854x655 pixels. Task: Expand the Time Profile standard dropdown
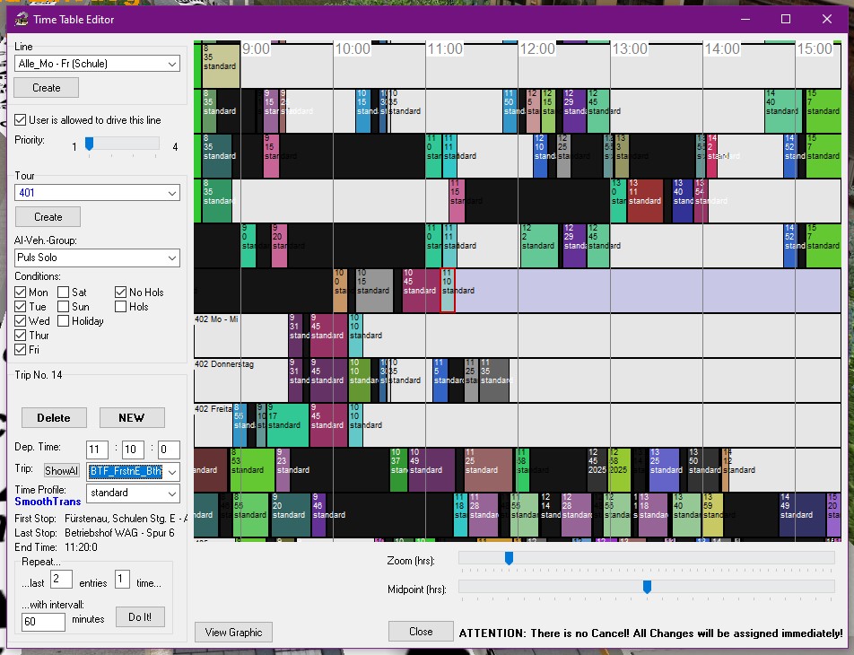click(x=133, y=493)
